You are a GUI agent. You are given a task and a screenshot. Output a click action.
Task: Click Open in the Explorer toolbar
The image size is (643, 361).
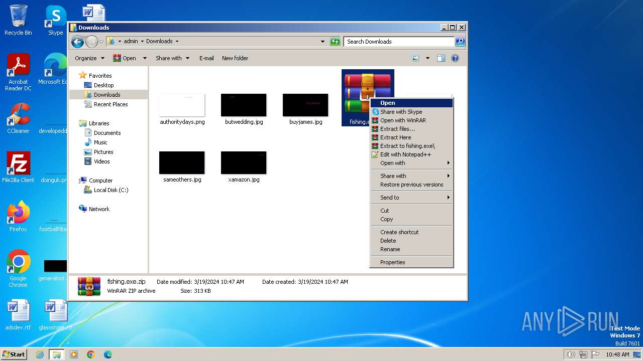[x=125, y=58]
